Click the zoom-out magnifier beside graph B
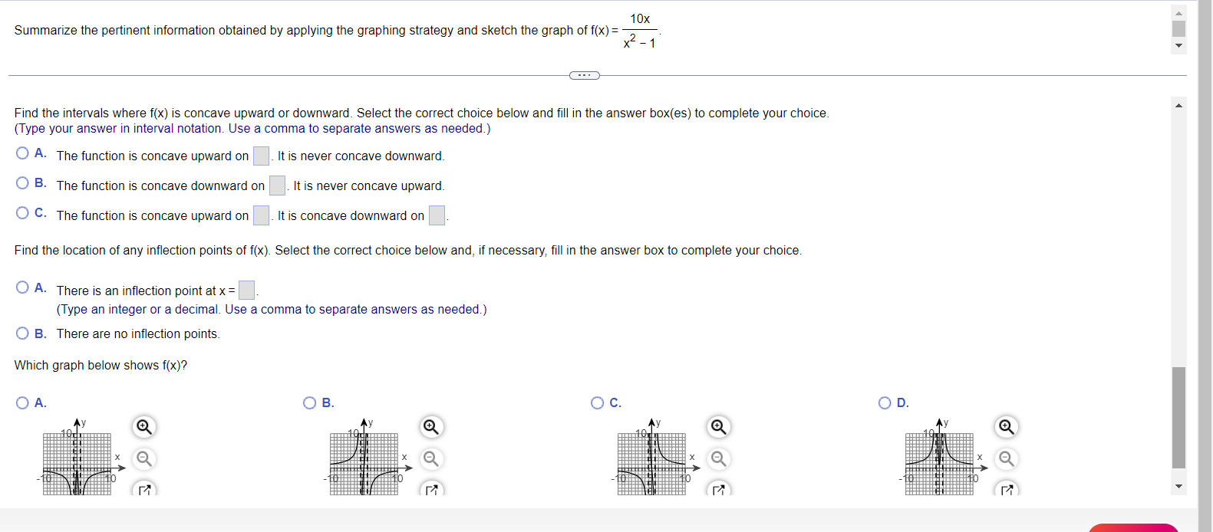The height and width of the screenshot is (532, 1213). 430,458
